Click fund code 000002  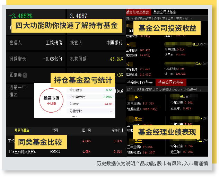tap(55, 151)
